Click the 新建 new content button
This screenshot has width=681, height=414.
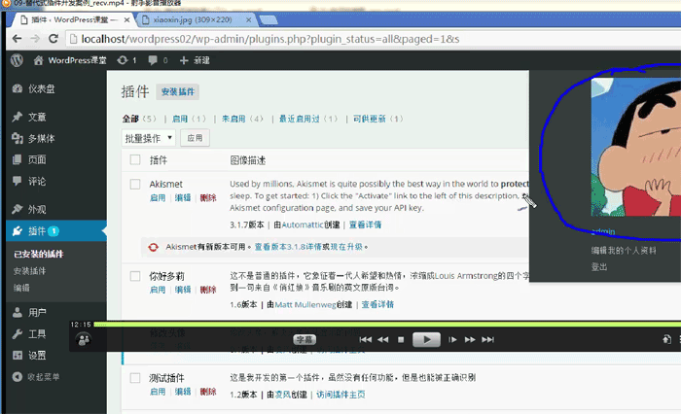pos(195,60)
